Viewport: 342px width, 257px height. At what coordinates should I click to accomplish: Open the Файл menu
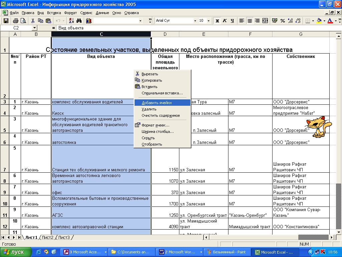click(14, 13)
